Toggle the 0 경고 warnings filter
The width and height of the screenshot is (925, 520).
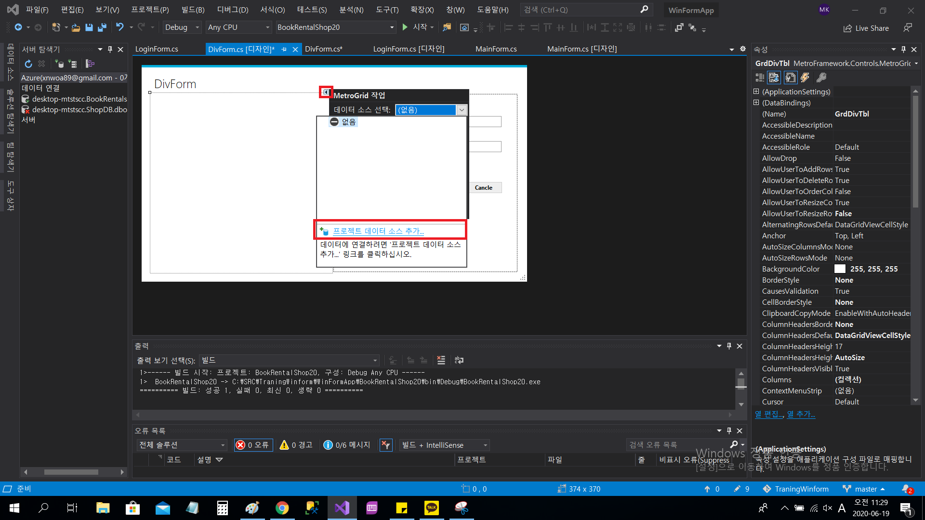coord(296,445)
